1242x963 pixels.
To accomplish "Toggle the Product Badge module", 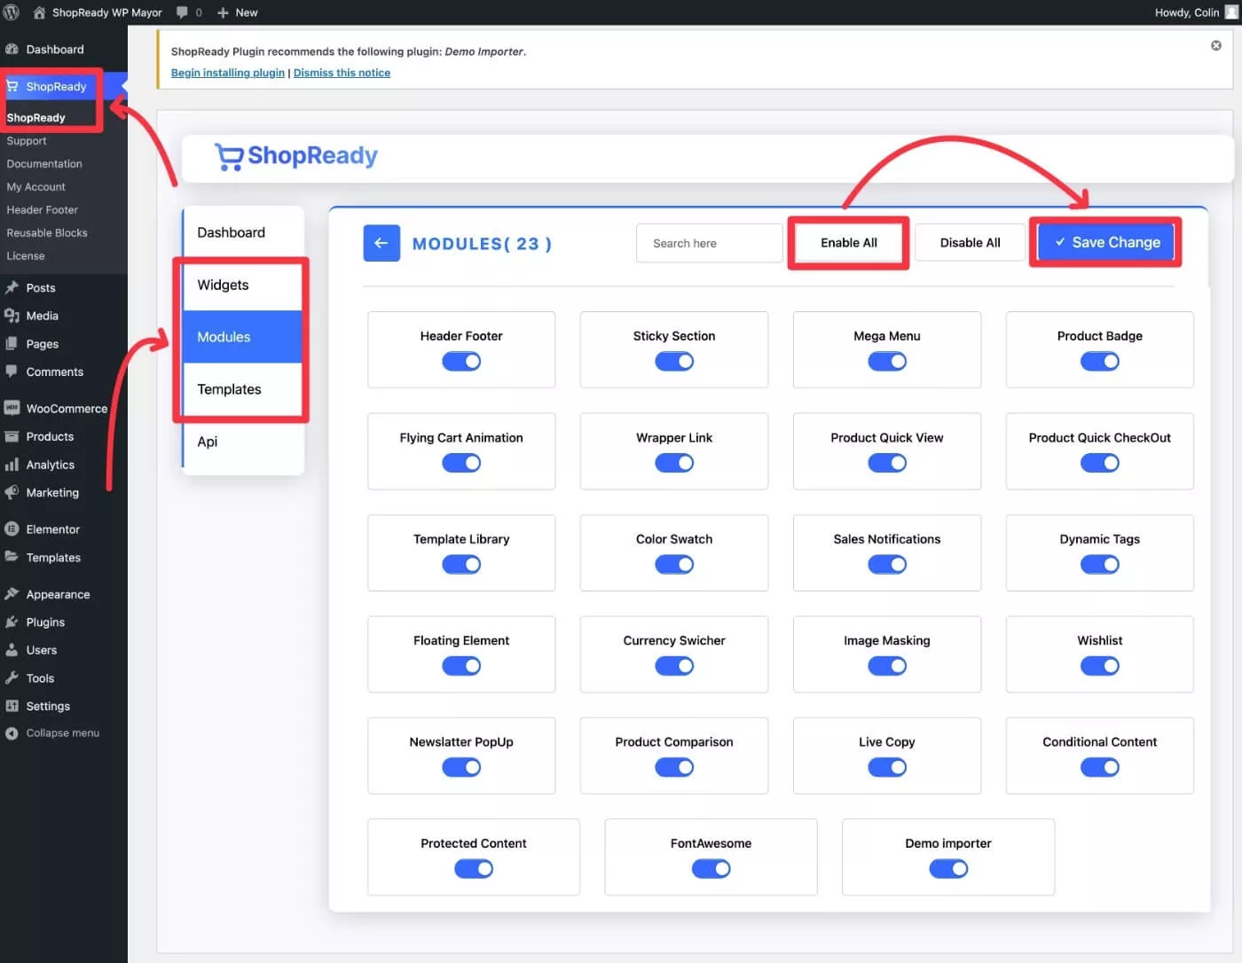I will click(1100, 361).
